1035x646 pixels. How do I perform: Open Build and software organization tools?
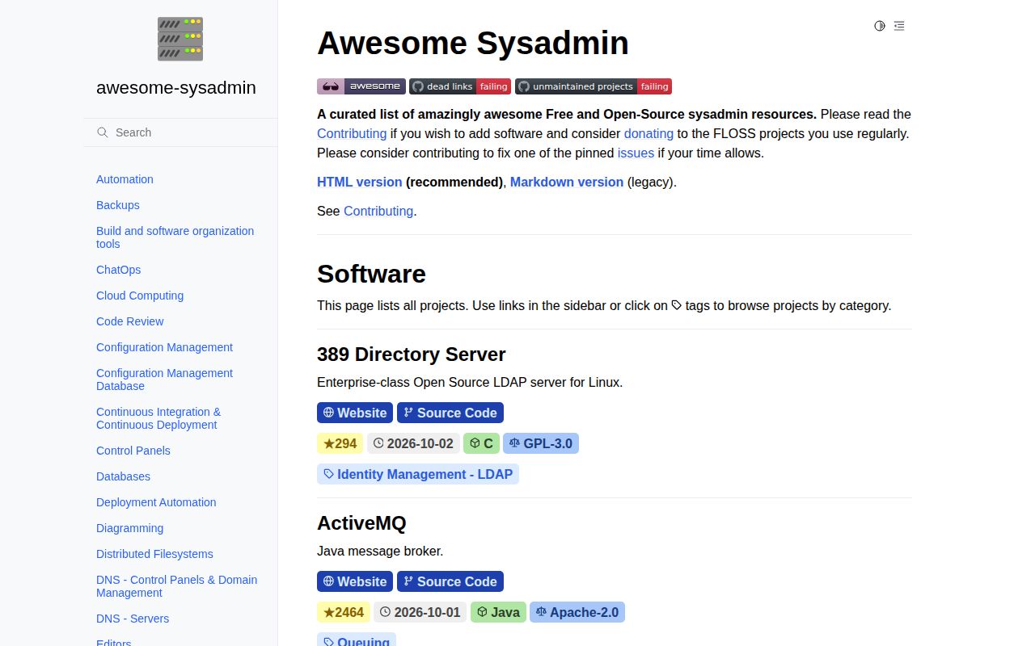point(175,237)
